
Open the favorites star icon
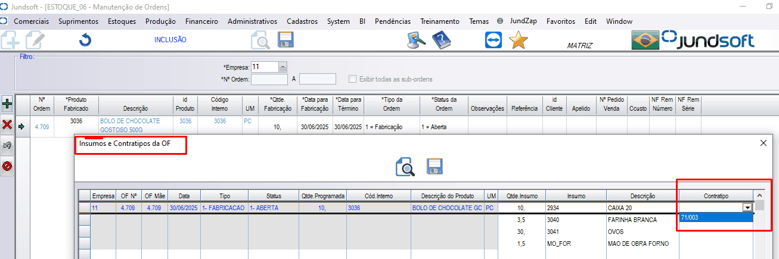(519, 40)
